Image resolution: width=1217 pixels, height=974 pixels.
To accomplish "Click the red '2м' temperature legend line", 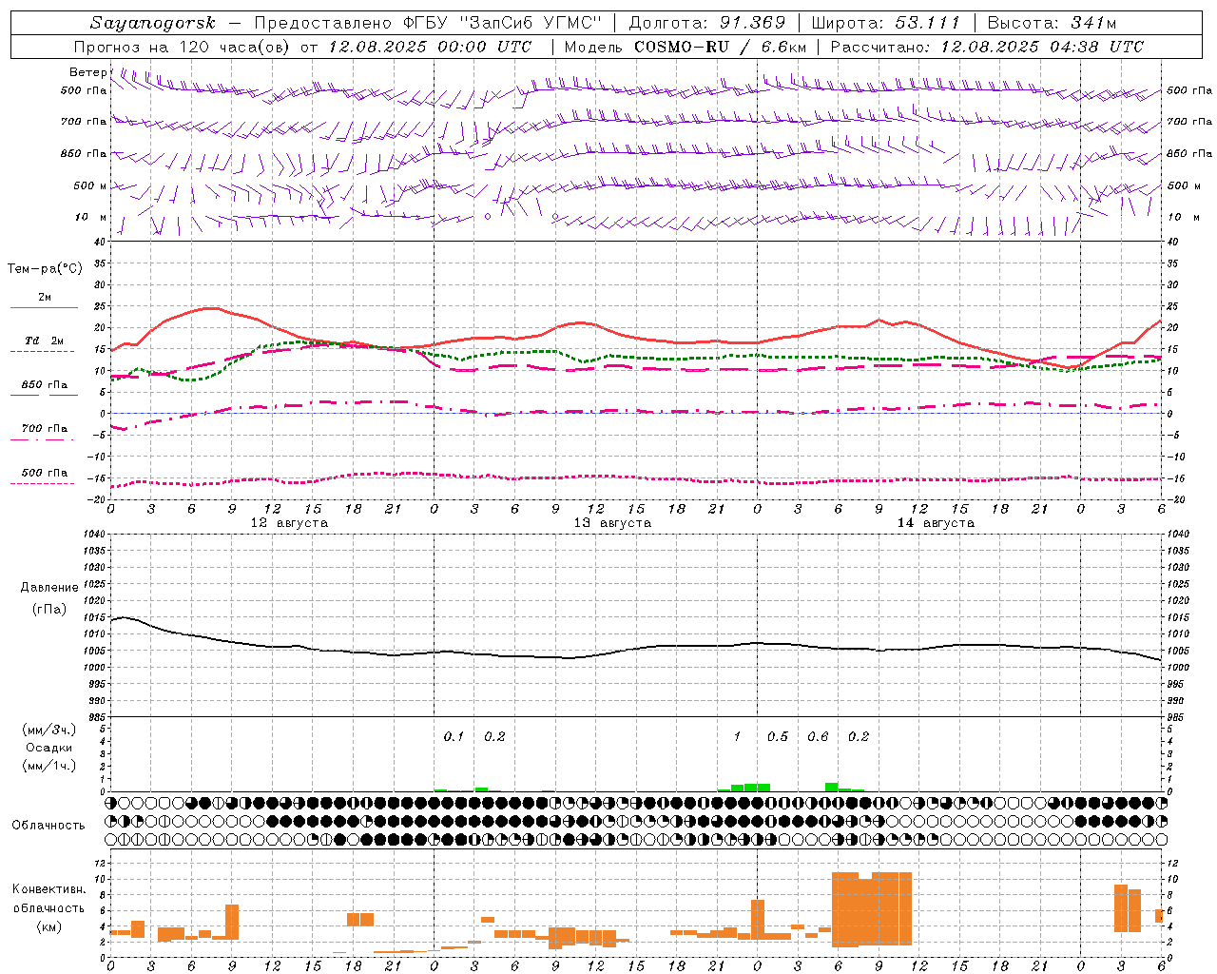I will (44, 307).
